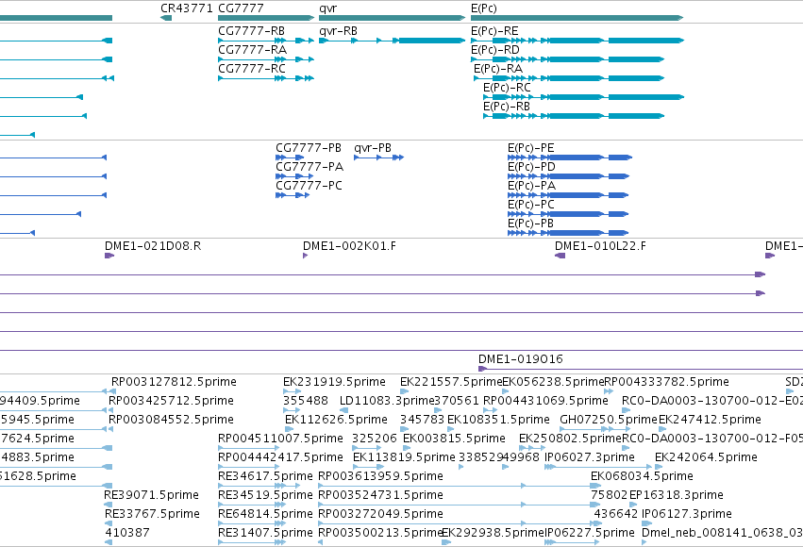Select the CG7777-RC transcript
803x547 pixels.
click(x=266, y=78)
